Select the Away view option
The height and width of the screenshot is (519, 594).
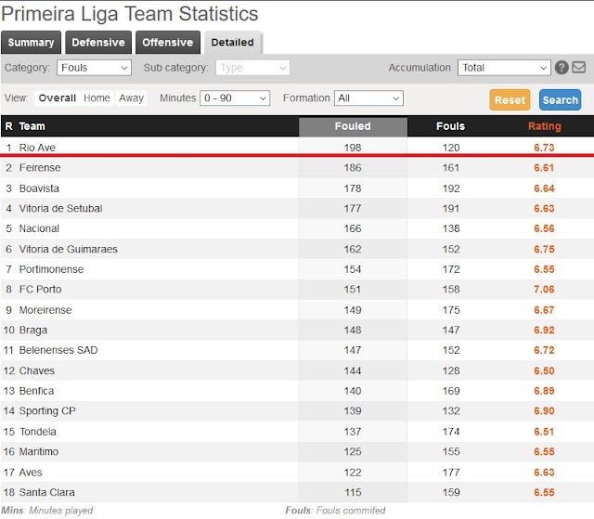(x=131, y=98)
